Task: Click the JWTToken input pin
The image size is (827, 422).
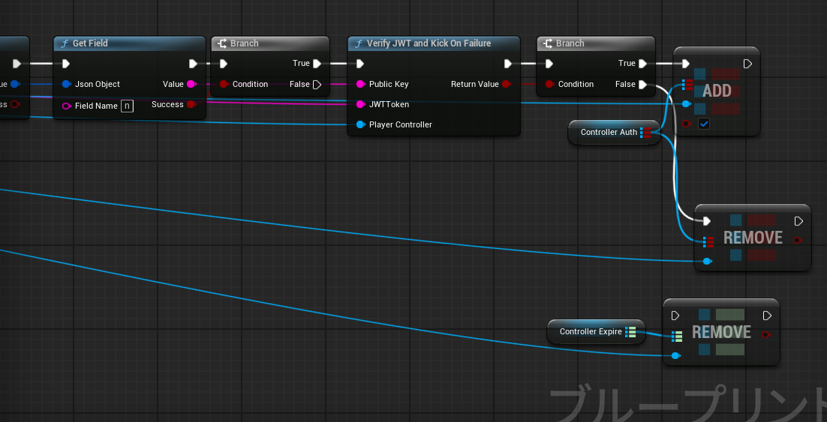Action: (x=361, y=104)
